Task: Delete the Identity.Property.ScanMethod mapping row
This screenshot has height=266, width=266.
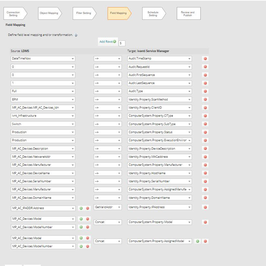Action: click(x=205, y=100)
